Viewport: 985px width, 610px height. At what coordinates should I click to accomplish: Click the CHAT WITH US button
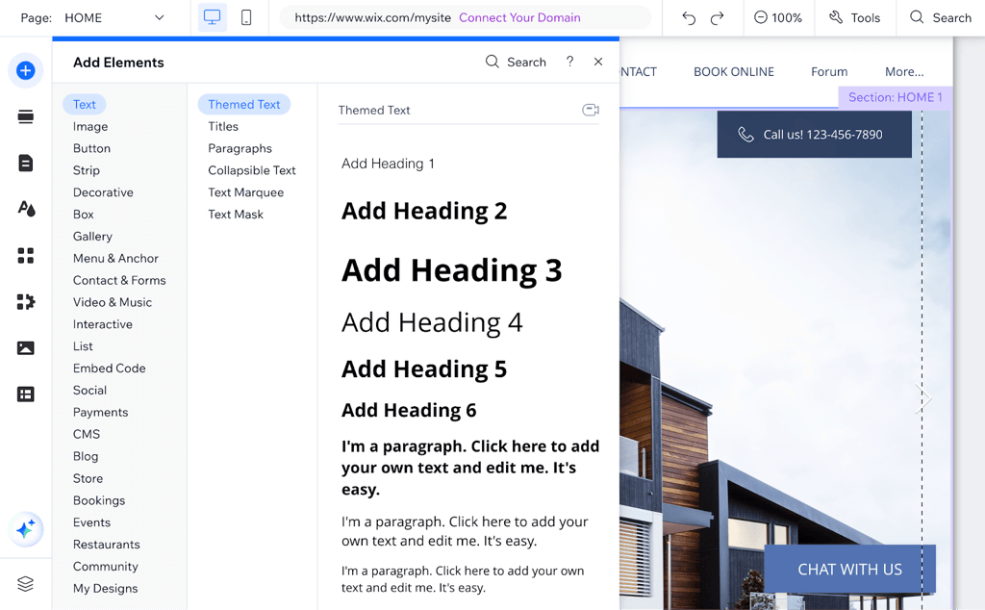point(850,570)
